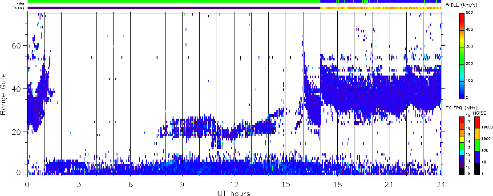The width and height of the screenshot is (493, 196).
Task: Click the 10 label on the NOISE scale
Action: point(484,162)
